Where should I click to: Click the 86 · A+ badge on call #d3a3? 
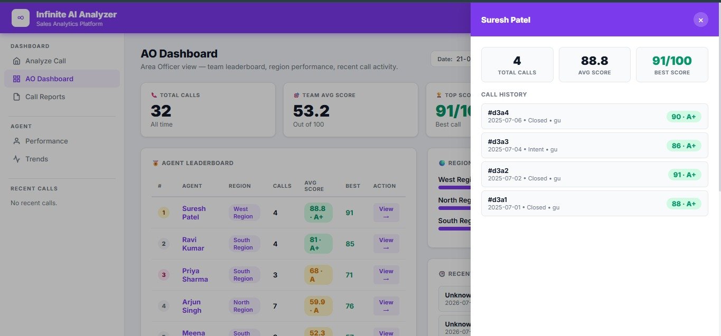[x=683, y=146]
